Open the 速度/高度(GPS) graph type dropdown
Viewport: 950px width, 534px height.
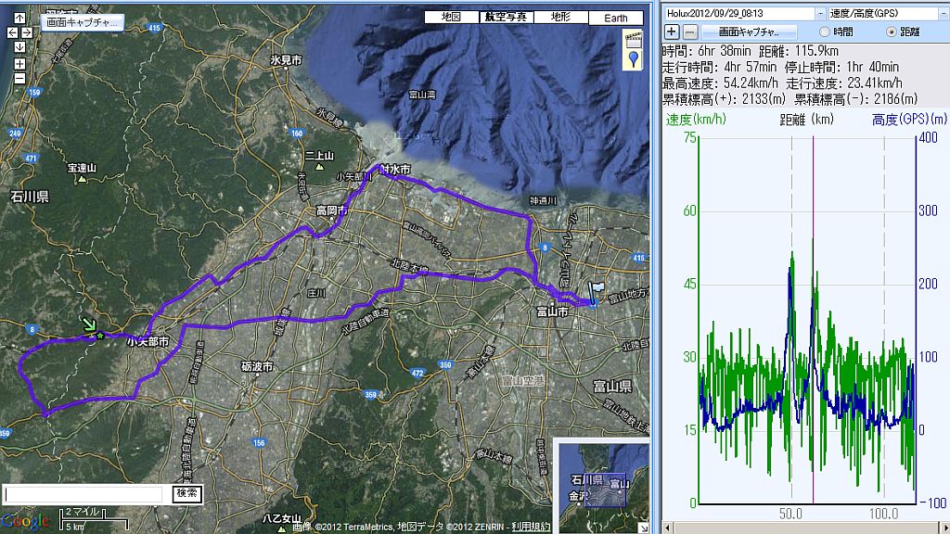pyautogui.click(x=942, y=14)
